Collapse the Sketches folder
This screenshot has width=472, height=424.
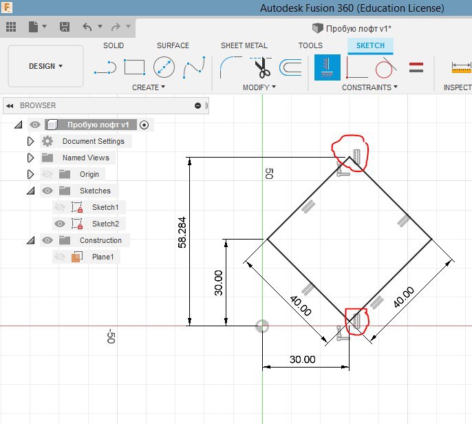coord(30,191)
